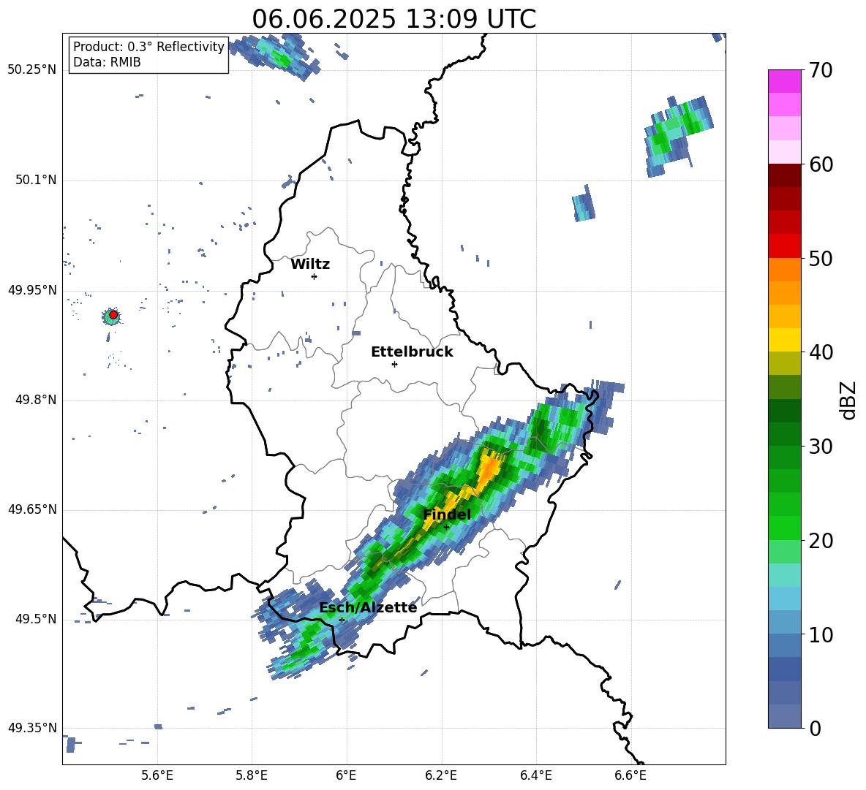Click the 5.6°E longitude tick label

pos(157,775)
